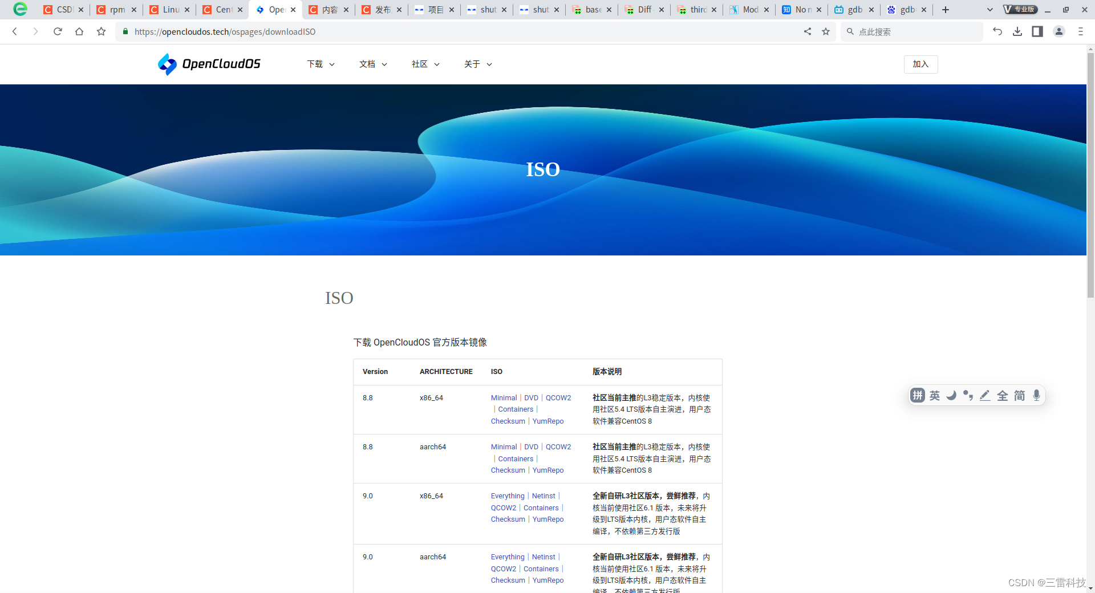Download Minimal ISO for 8.8 x86_64
Image resolution: width=1095 pixels, height=593 pixels.
point(504,397)
